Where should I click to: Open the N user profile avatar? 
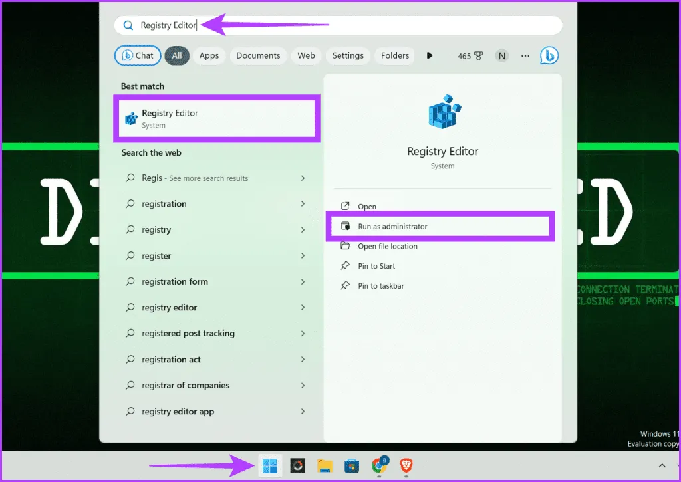[x=502, y=56]
